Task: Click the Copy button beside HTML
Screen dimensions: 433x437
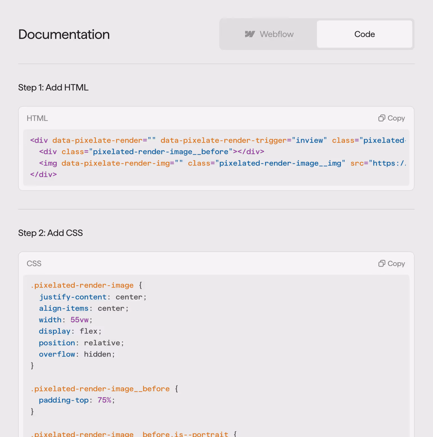Action: pyautogui.click(x=392, y=118)
